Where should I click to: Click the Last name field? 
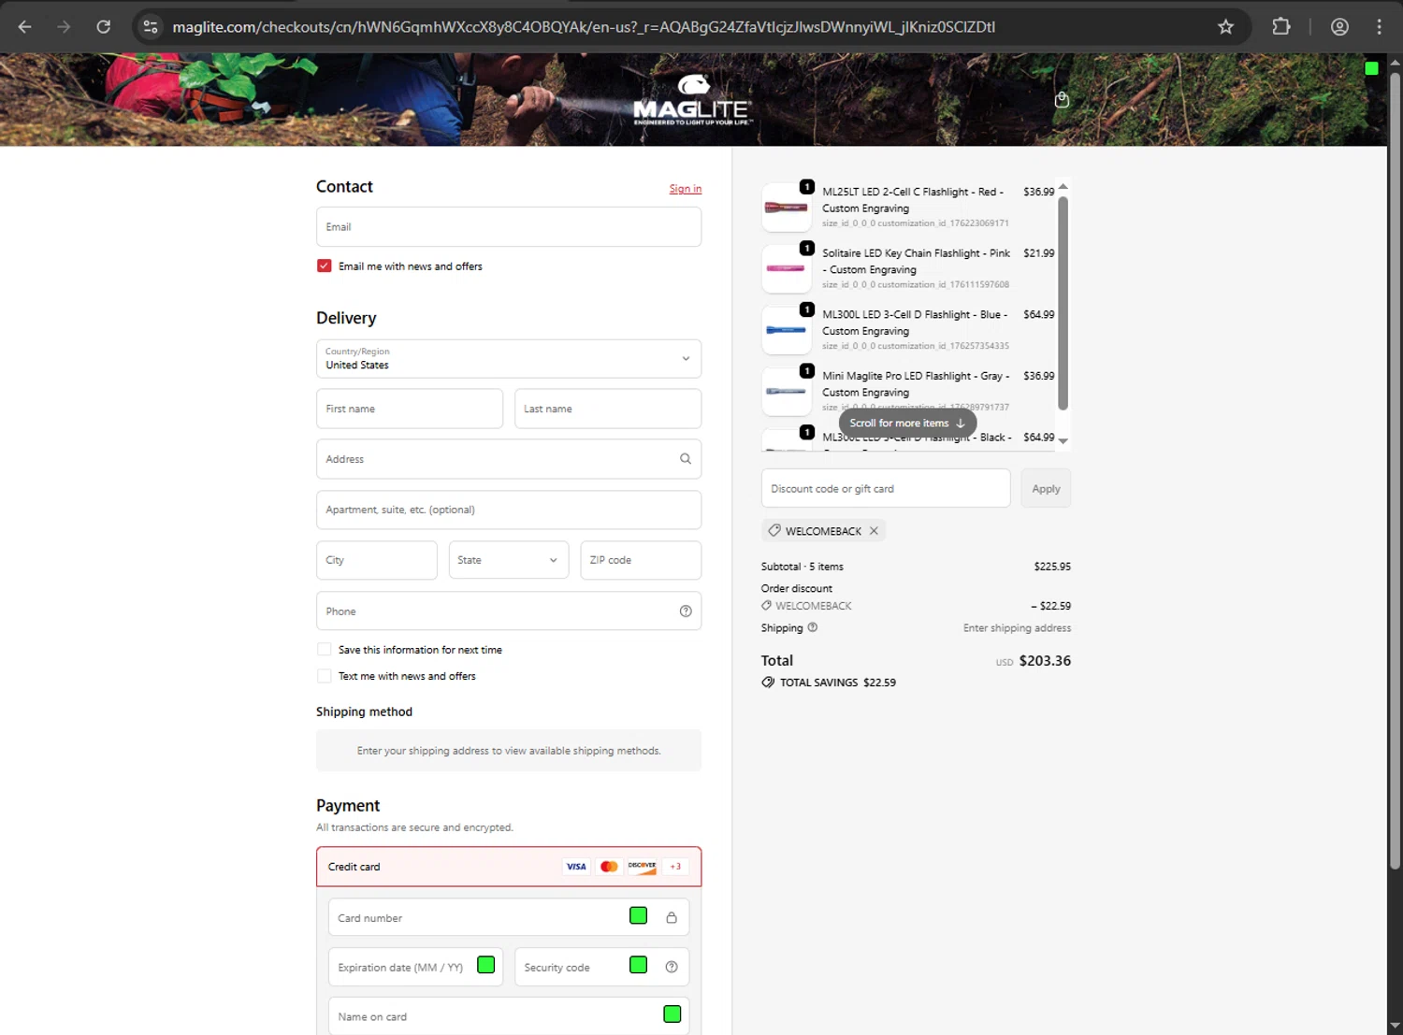(x=608, y=409)
